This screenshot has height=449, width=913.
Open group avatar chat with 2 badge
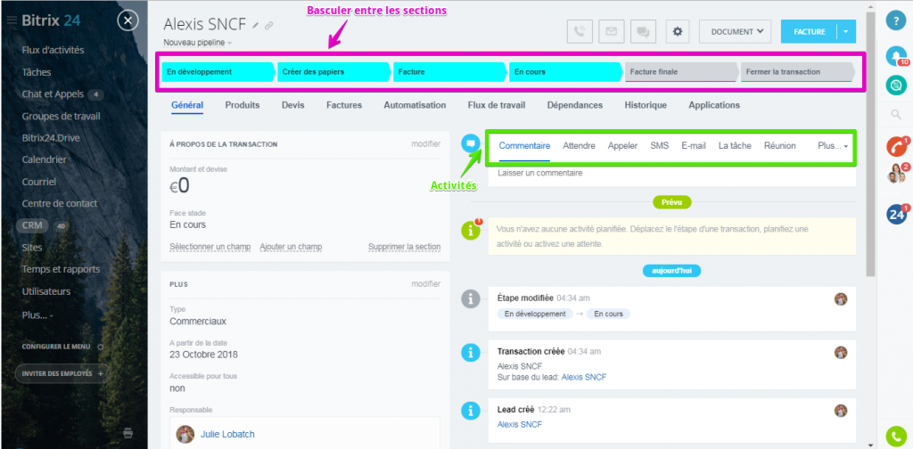(x=895, y=174)
